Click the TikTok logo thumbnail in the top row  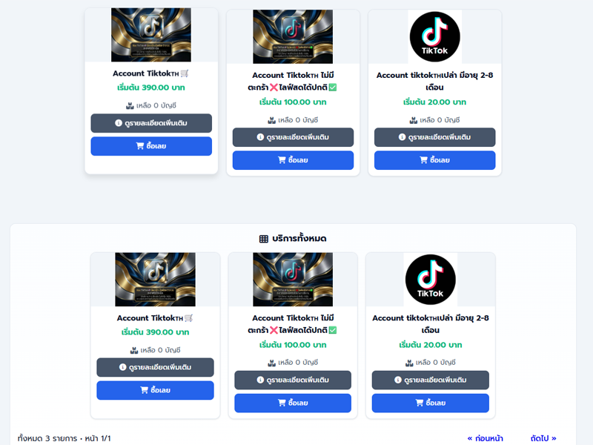pos(435,36)
